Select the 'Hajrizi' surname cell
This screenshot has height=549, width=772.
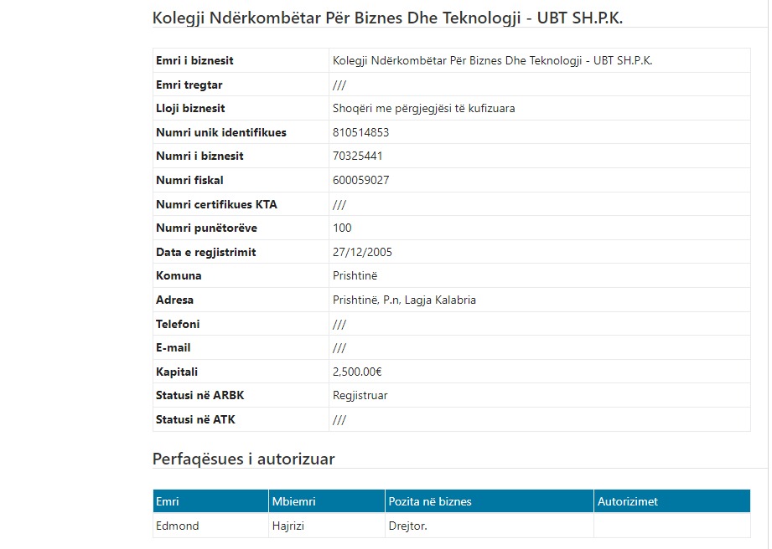(291, 526)
